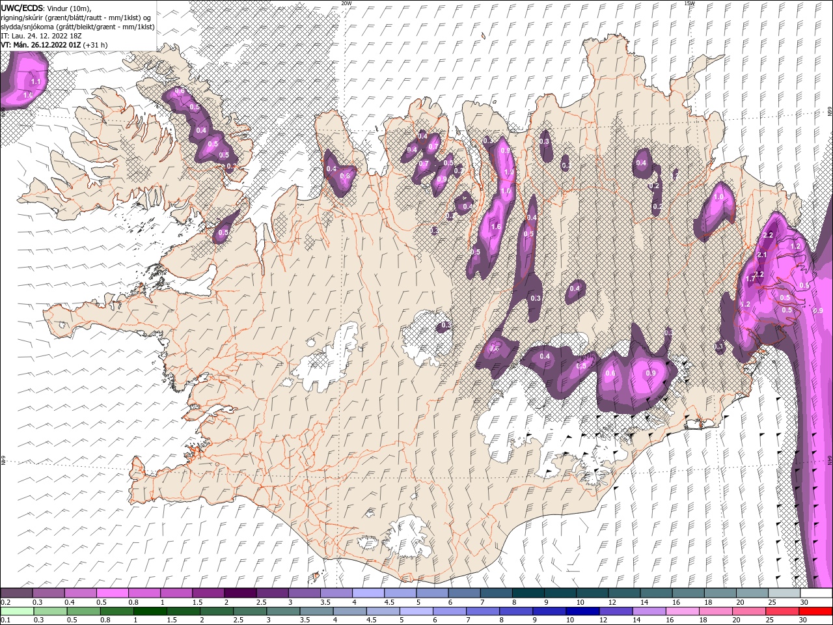This screenshot has height=625, width=833.
Task: Select lower legend swatch between 0.5 and 0.8
Action: coord(83,611)
